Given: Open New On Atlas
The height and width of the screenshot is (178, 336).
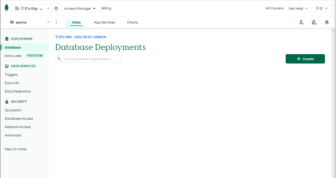Looking at the screenshot, I should 15,149.
